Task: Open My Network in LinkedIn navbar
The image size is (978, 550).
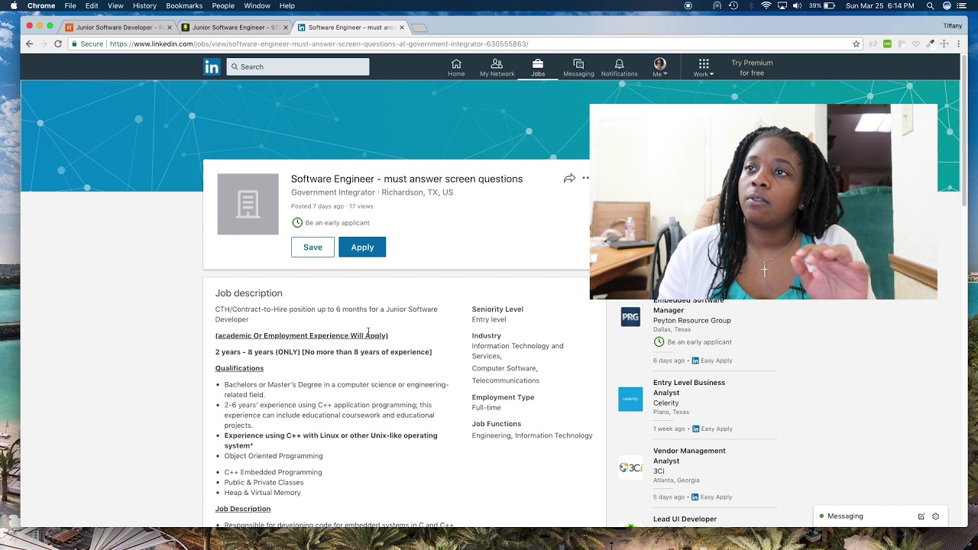Action: tap(497, 68)
